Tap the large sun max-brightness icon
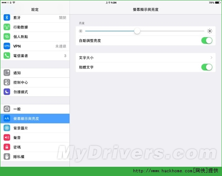The image size is (222, 176). [x=210, y=31]
